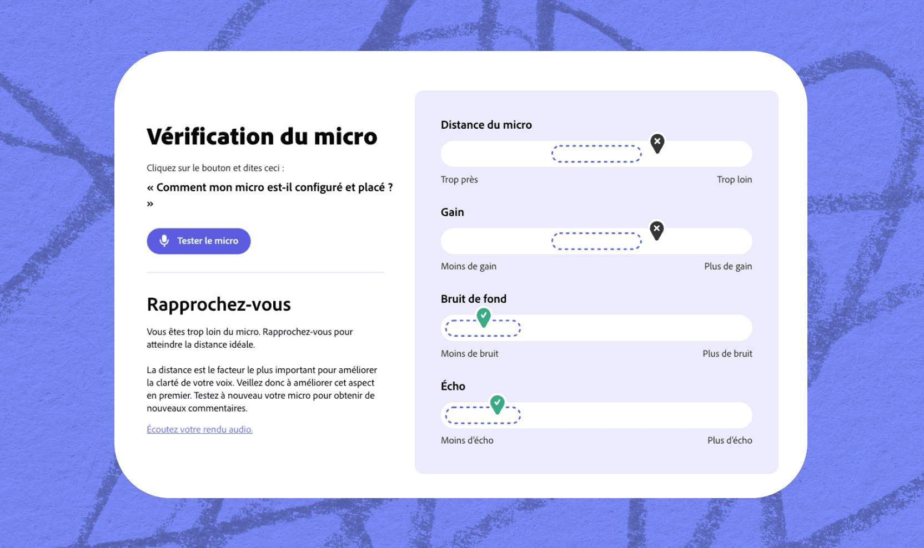Select the black X pin on the Gain slider
The height and width of the screenshot is (548, 924).
click(x=656, y=230)
